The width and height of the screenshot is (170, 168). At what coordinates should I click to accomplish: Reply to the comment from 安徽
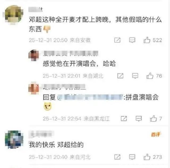[132, 40]
